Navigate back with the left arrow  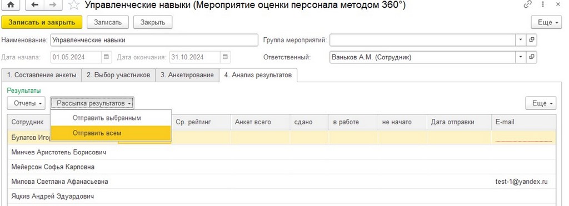click(x=35, y=4)
